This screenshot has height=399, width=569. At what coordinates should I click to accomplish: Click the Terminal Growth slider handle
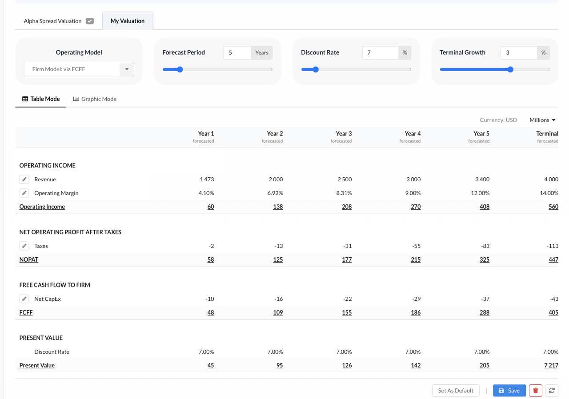(x=510, y=69)
